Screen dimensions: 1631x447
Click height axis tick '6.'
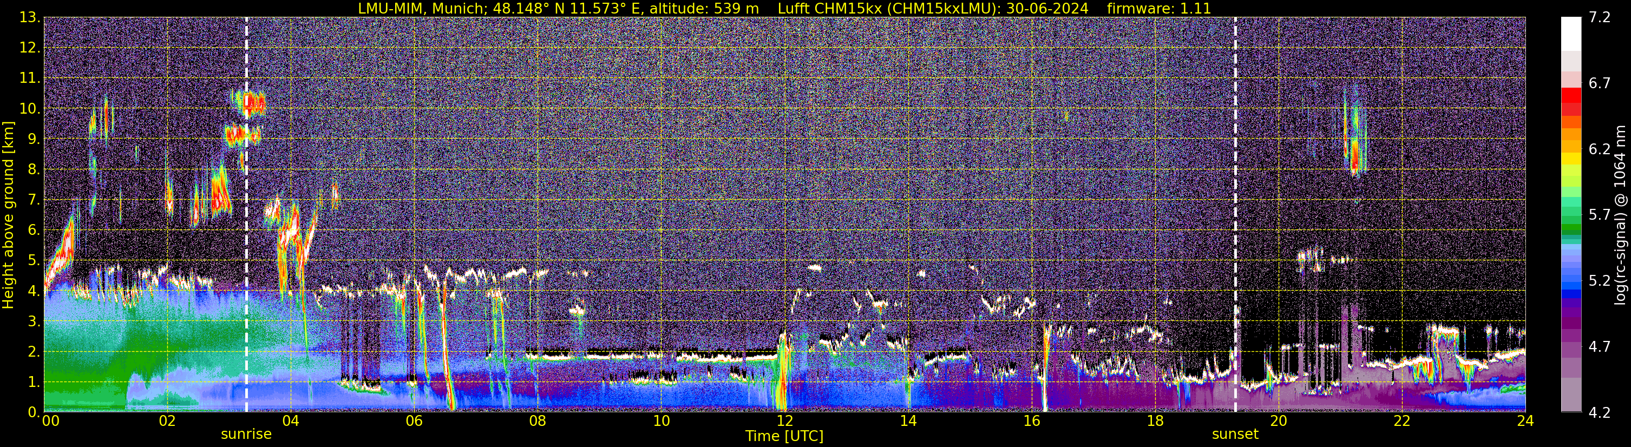34,230
